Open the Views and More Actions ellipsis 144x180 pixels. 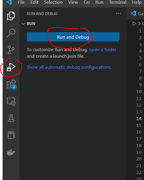(118, 13)
